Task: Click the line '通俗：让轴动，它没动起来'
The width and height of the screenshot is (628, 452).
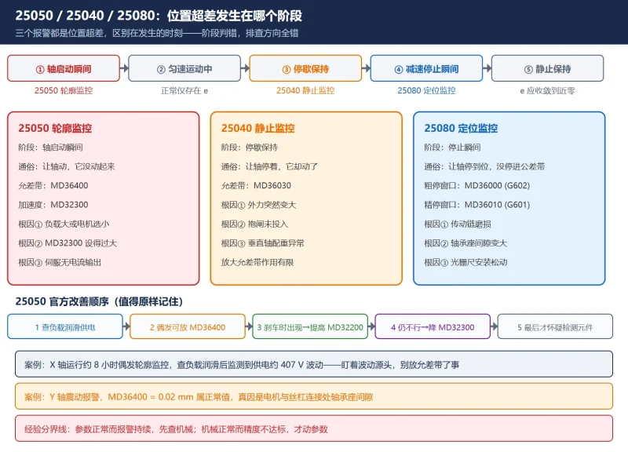Action: point(67,166)
